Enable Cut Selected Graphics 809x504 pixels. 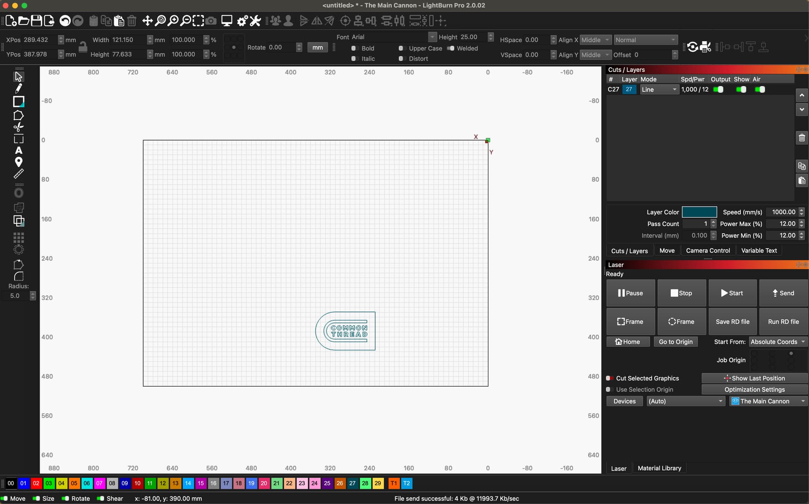coord(609,378)
